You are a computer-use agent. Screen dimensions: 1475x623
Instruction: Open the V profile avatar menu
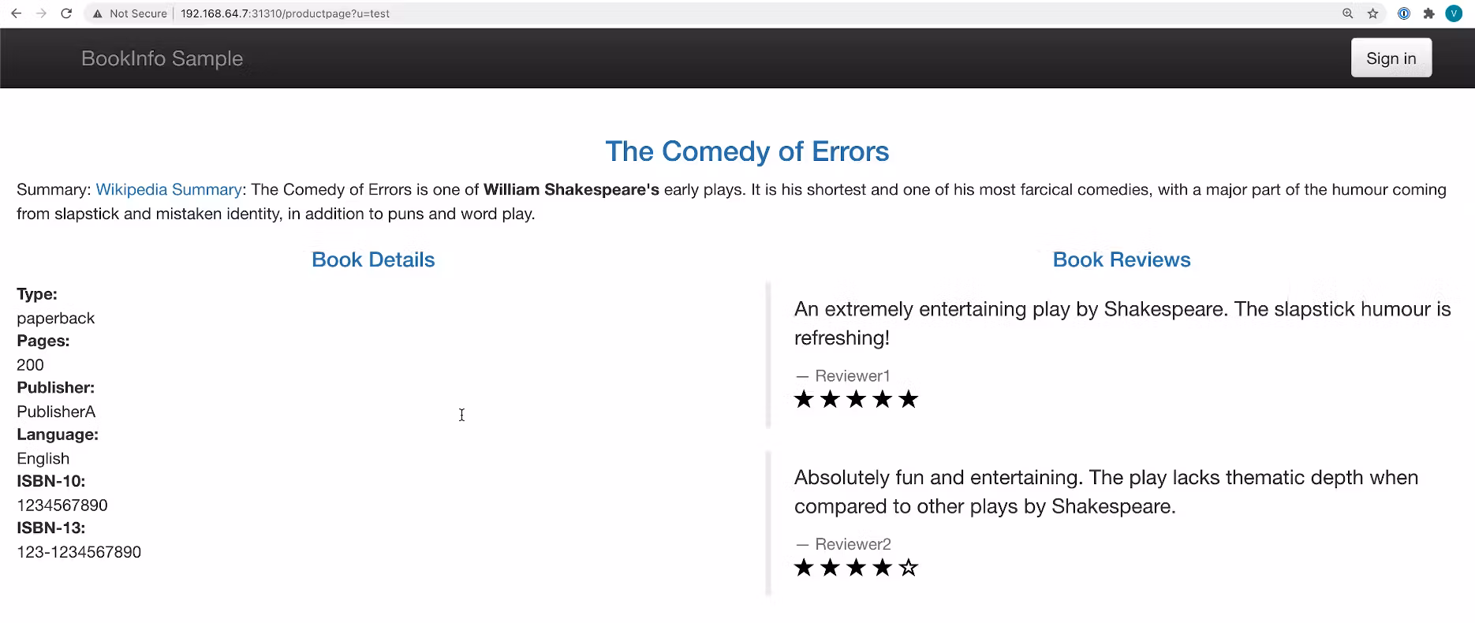[1454, 13]
